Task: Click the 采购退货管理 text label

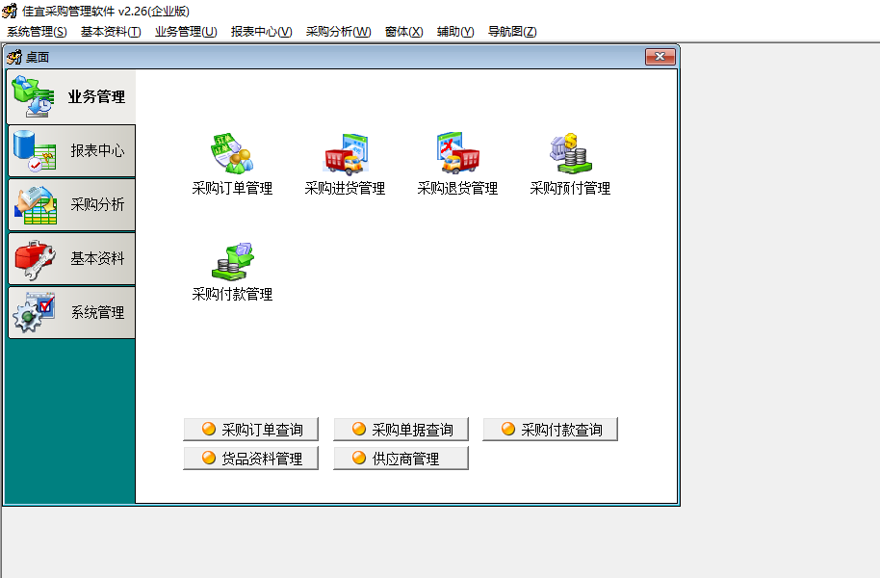Action: pos(458,188)
